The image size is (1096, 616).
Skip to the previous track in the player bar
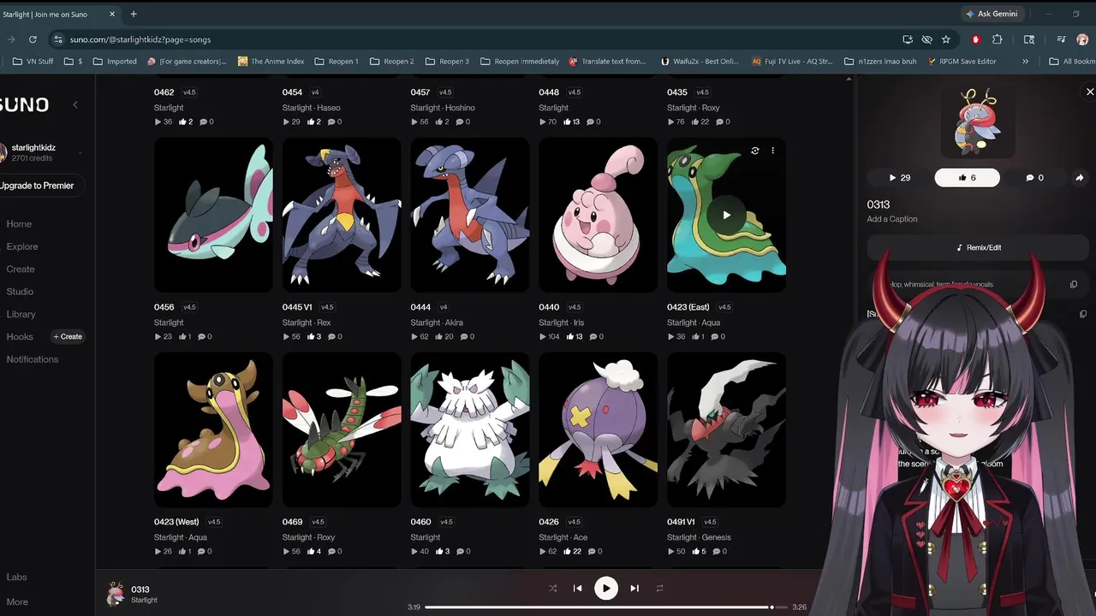577,589
